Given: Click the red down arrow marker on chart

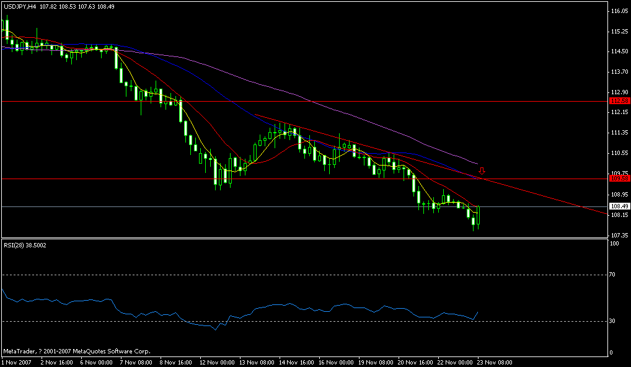Looking at the screenshot, I should tap(482, 171).
